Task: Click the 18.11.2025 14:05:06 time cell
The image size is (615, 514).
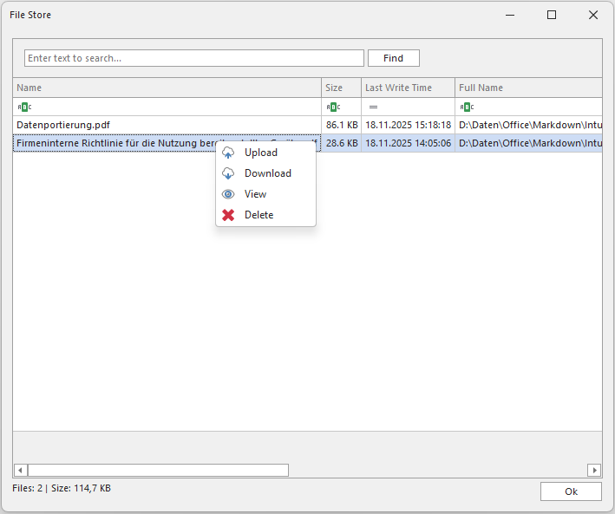Action: (x=408, y=143)
